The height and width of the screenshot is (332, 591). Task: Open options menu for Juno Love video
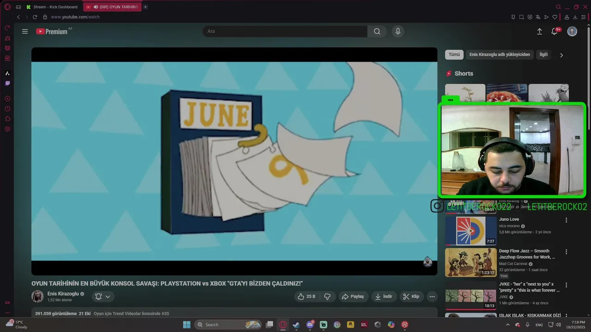click(566, 220)
